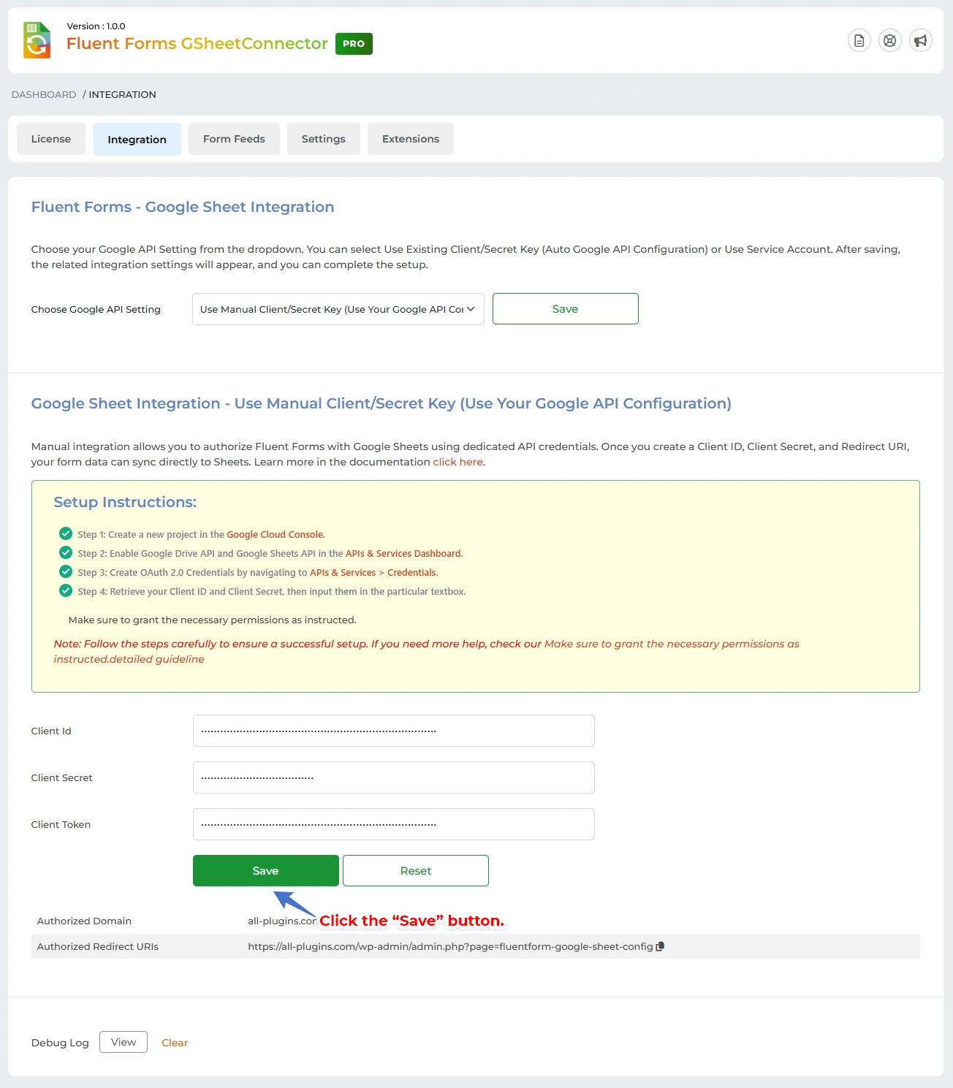Reset the client credentials
The height and width of the screenshot is (1088, 953).
[416, 870]
